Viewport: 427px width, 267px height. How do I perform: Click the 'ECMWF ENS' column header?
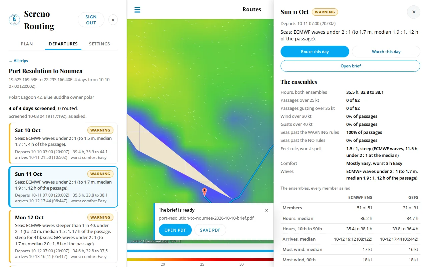[360, 197]
